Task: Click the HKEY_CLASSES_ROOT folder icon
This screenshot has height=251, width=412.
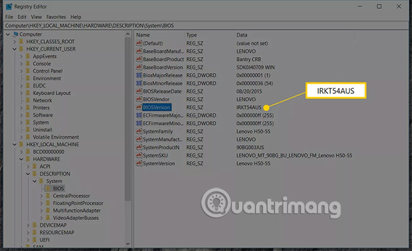Action: (x=22, y=42)
